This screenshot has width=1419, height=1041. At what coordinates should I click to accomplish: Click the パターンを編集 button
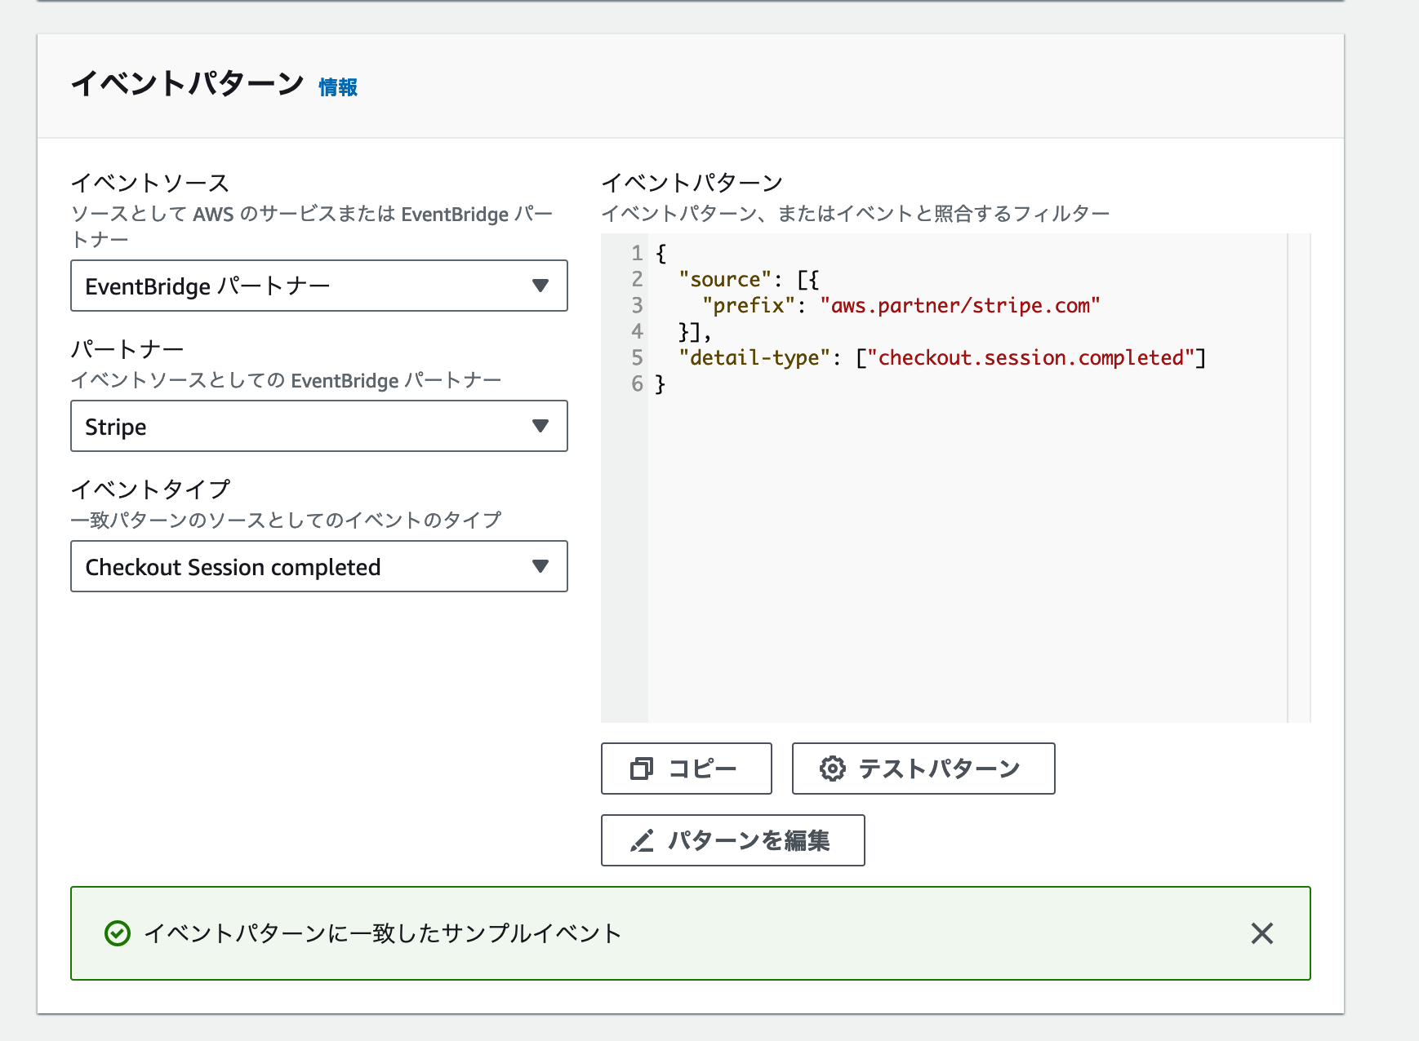click(732, 840)
